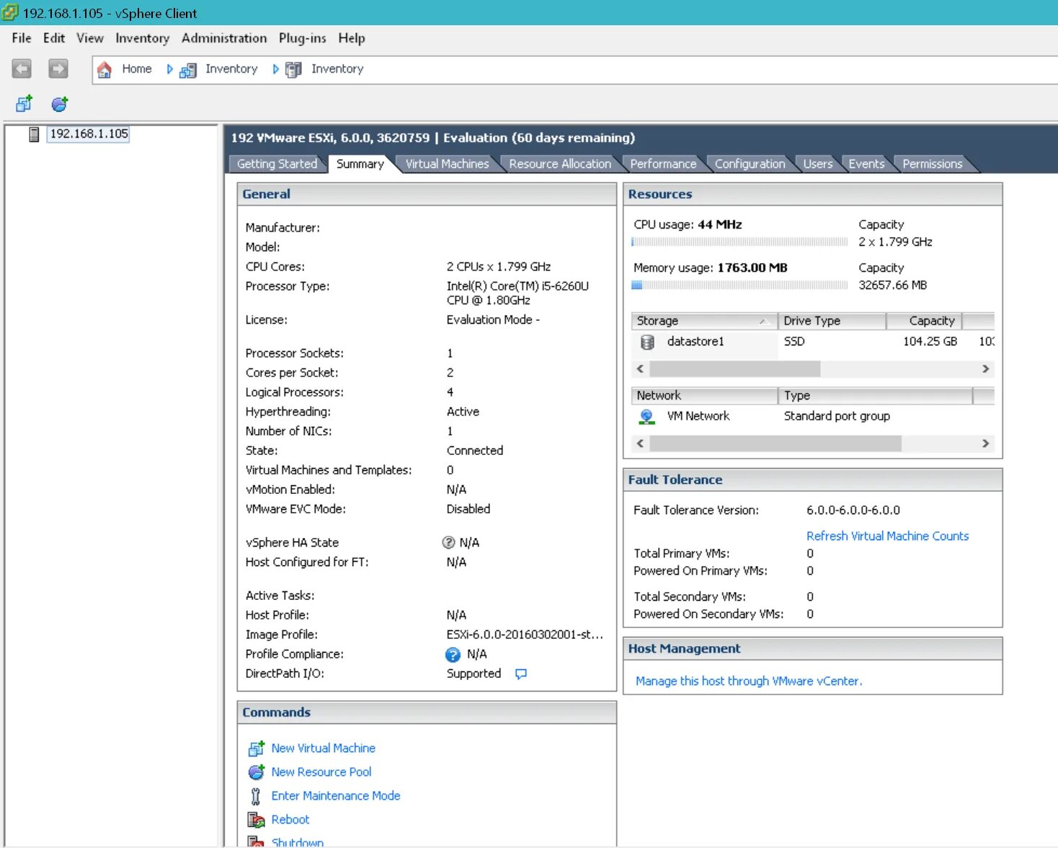
Task: Switch to the Performance tab
Action: (663, 164)
